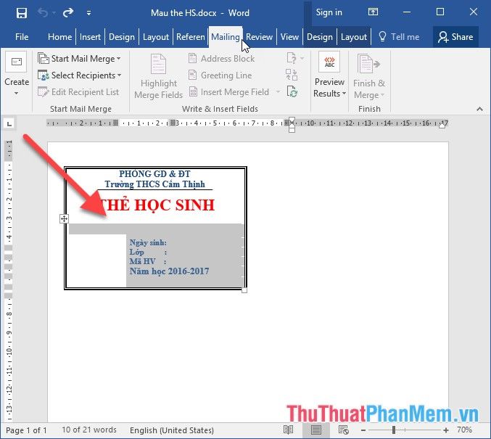Open the Rules icon dropdown
491x439 pixels.
pyautogui.click(x=294, y=58)
